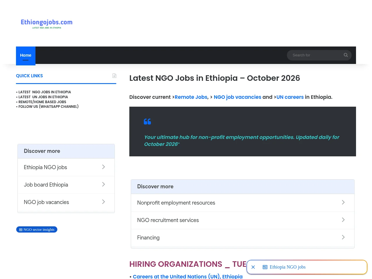Expand the Job board Ethiopia chevron
The image size is (372, 279).
click(x=103, y=184)
